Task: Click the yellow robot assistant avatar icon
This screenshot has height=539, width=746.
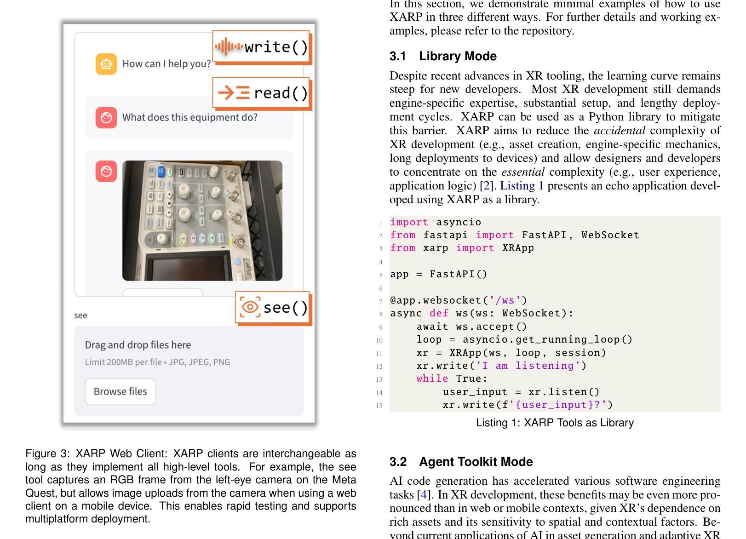Action: 106,64
